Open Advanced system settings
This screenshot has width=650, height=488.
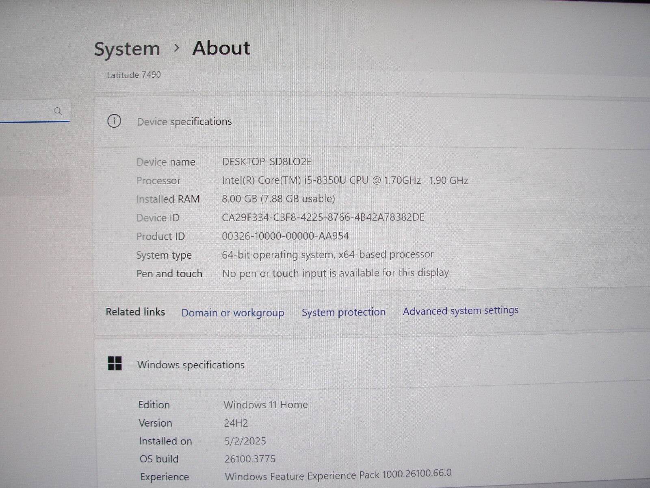pyautogui.click(x=460, y=310)
